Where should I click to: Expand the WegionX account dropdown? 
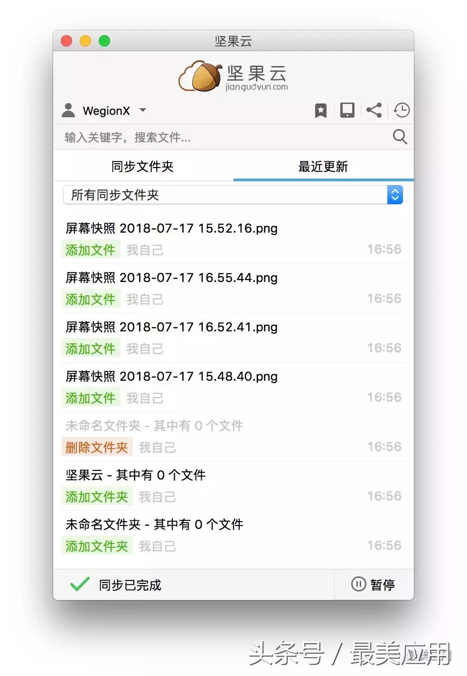[142, 111]
